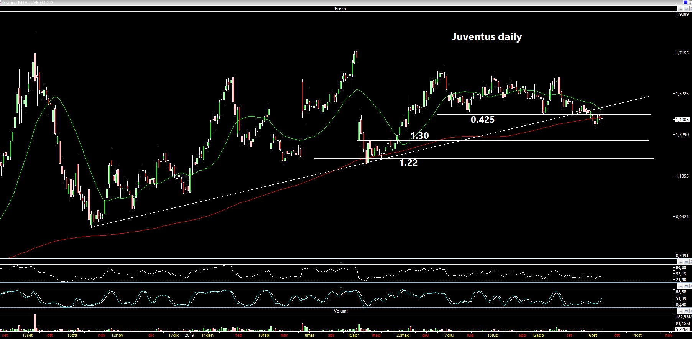
Task: Click the 20mag date label
Action: [403, 335]
